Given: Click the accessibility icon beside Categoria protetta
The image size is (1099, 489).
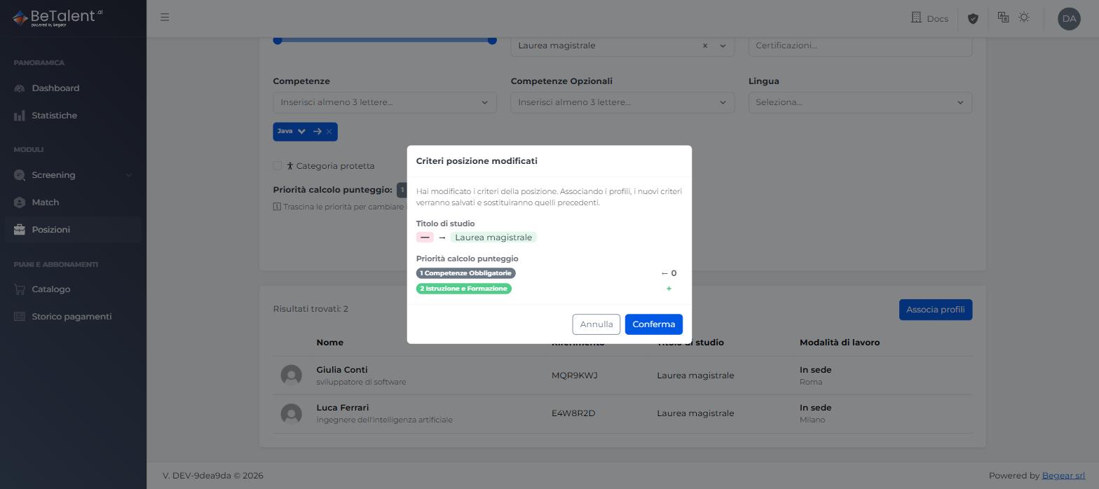Looking at the screenshot, I should tap(289, 166).
